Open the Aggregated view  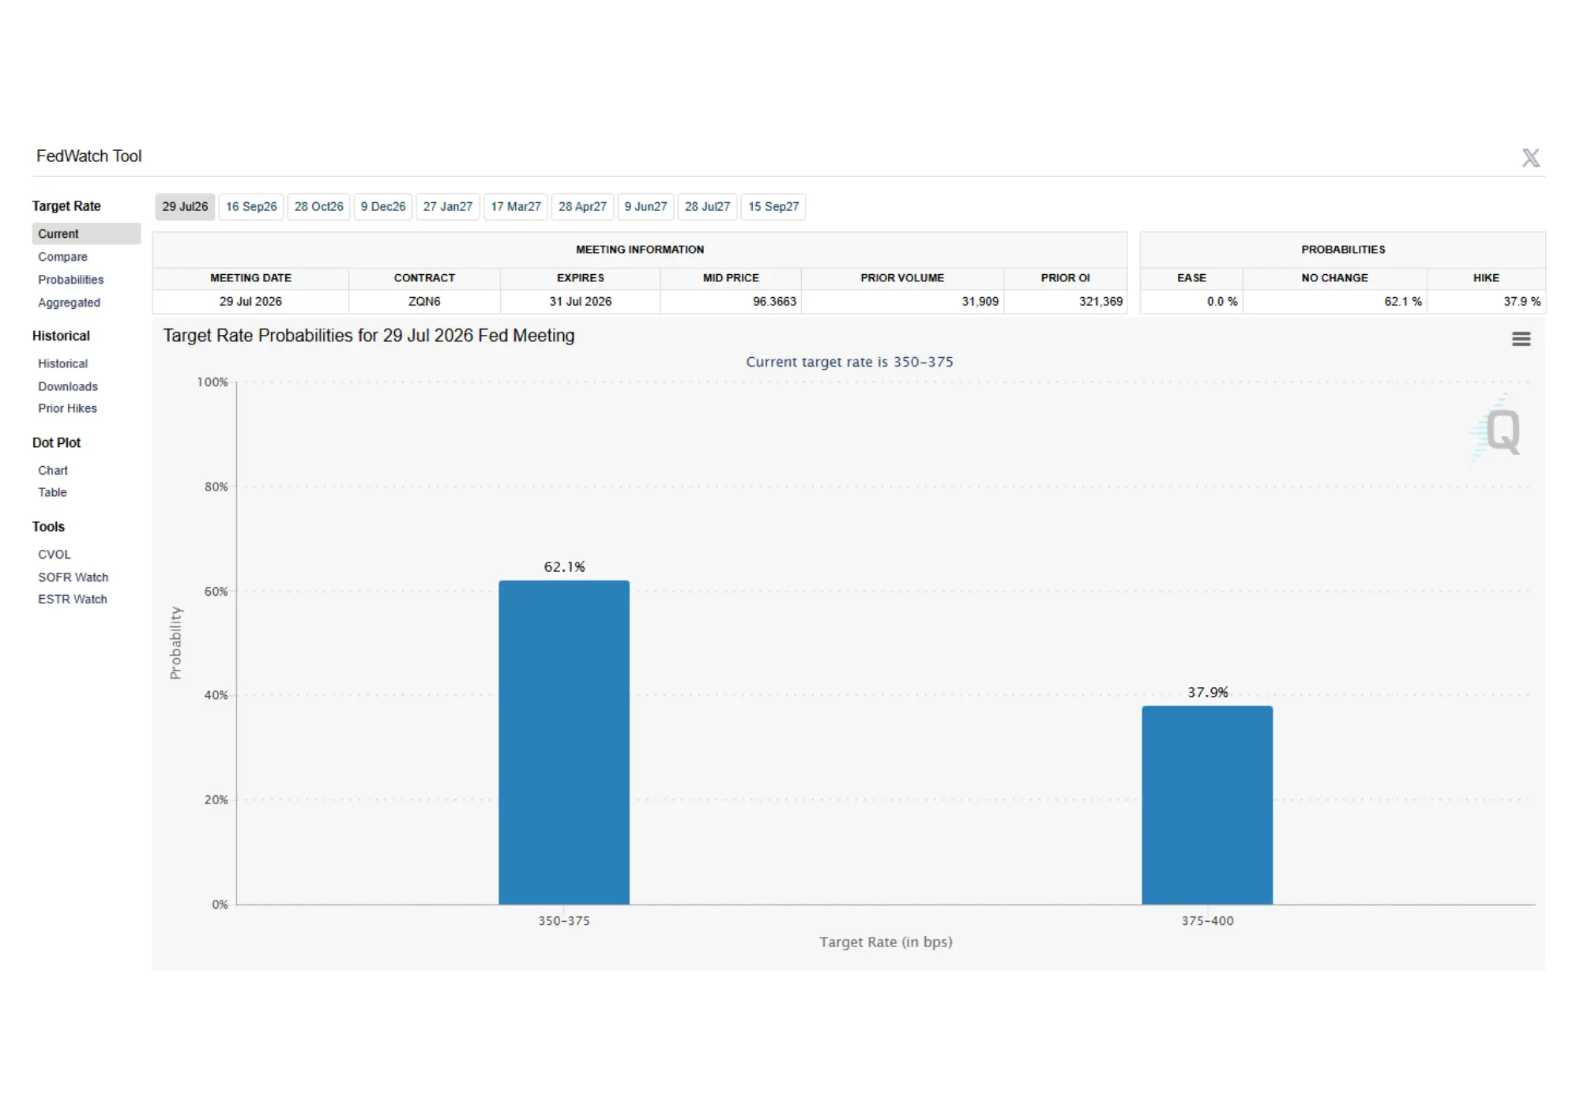69,303
